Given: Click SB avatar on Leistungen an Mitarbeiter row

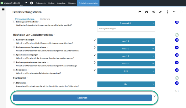Looking at the screenshot, I should click(177, 22).
